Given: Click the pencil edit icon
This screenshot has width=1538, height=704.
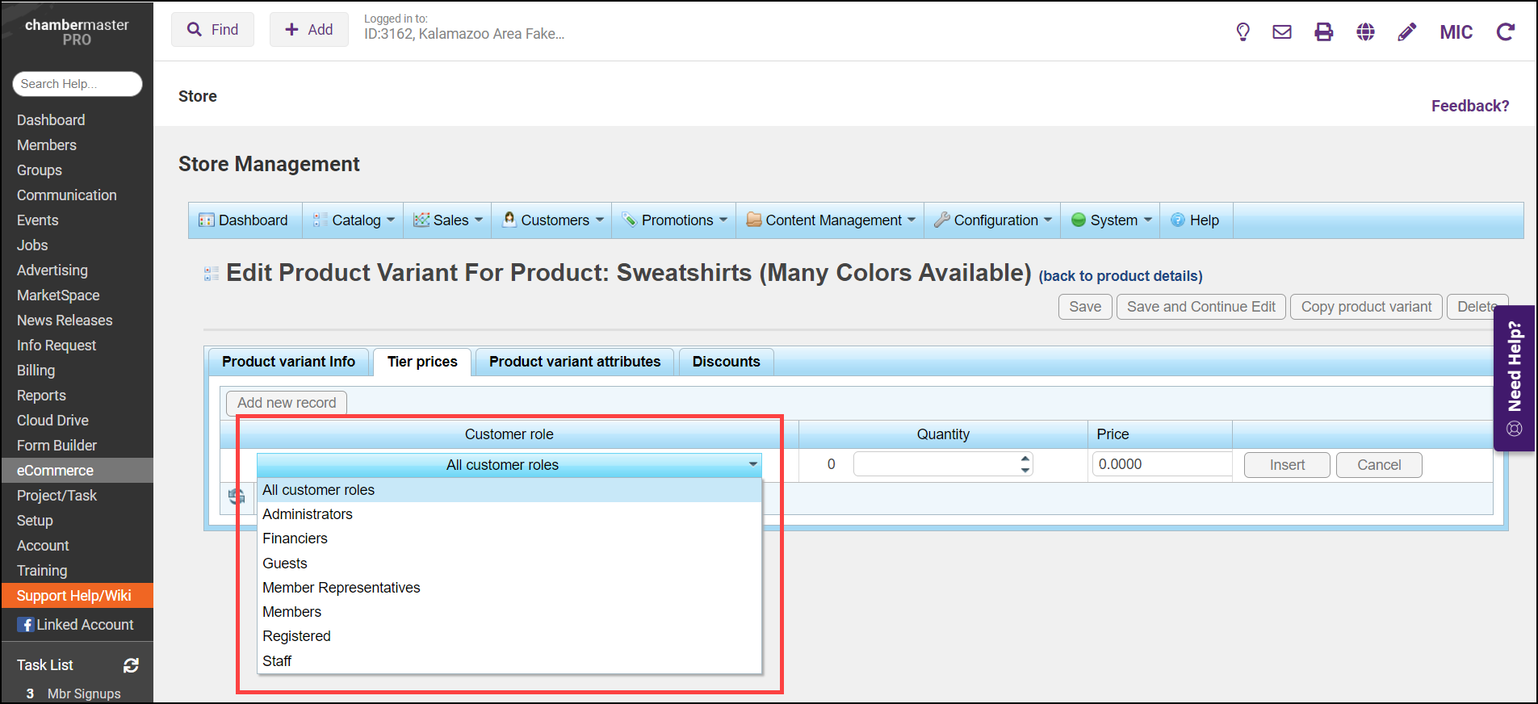Looking at the screenshot, I should click(x=1406, y=32).
